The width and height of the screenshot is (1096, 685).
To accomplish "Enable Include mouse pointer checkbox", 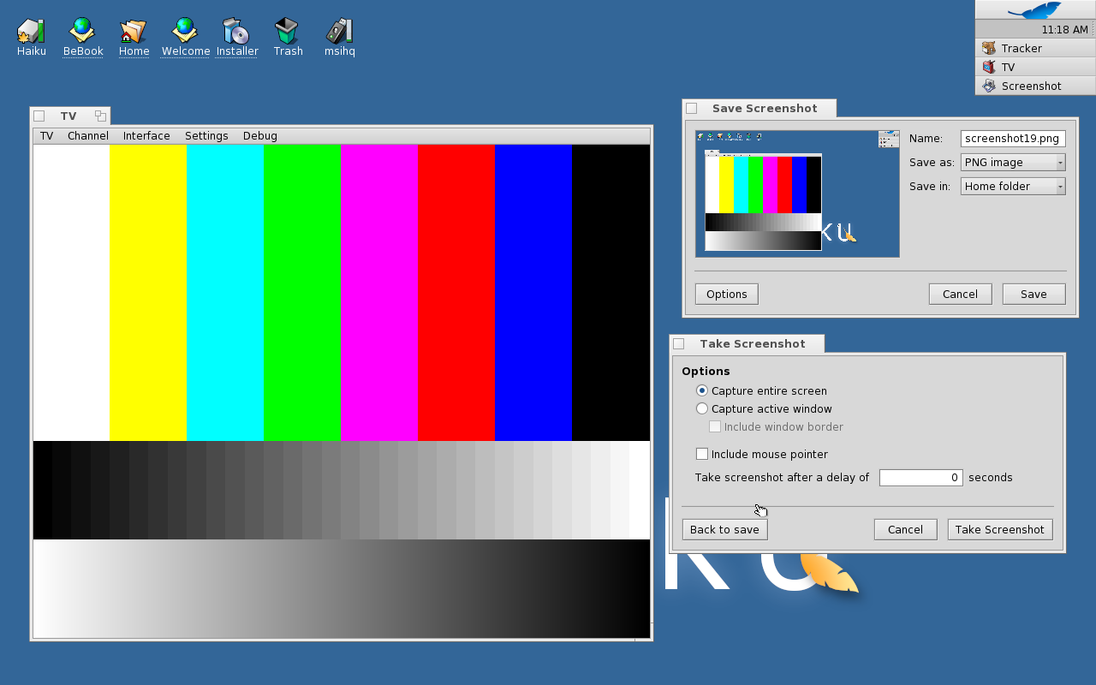I will tap(702, 454).
